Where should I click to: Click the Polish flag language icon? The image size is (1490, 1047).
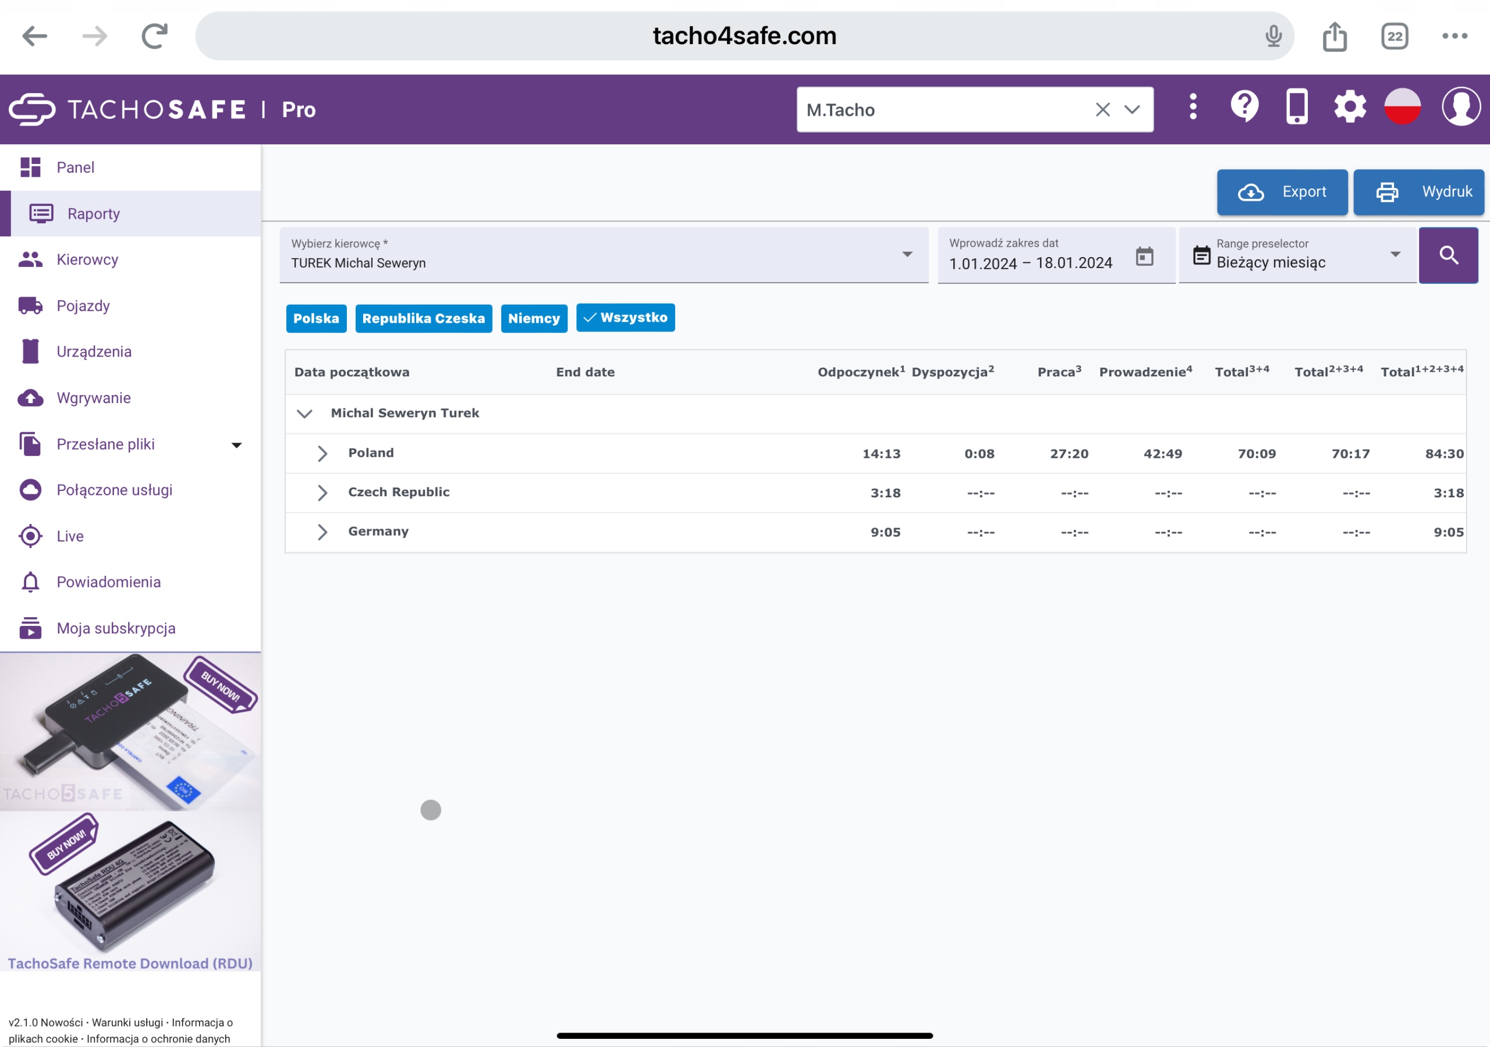1402,106
